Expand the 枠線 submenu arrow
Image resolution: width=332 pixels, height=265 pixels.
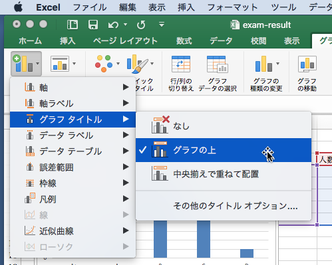click(x=126, y=183)
